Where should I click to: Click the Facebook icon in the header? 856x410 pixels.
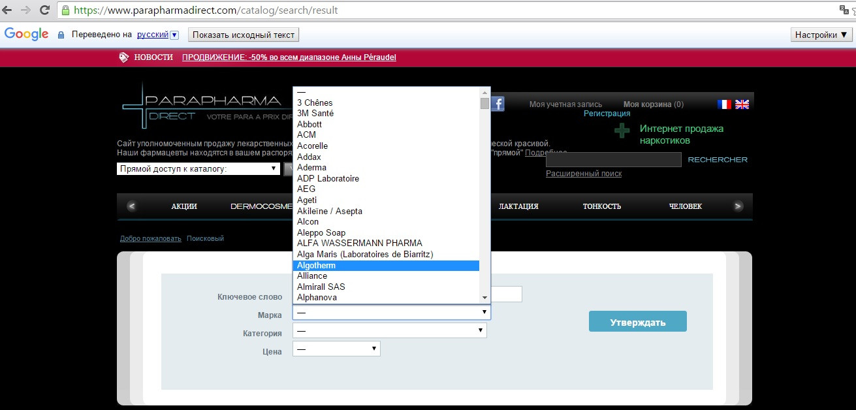(498, 104)
